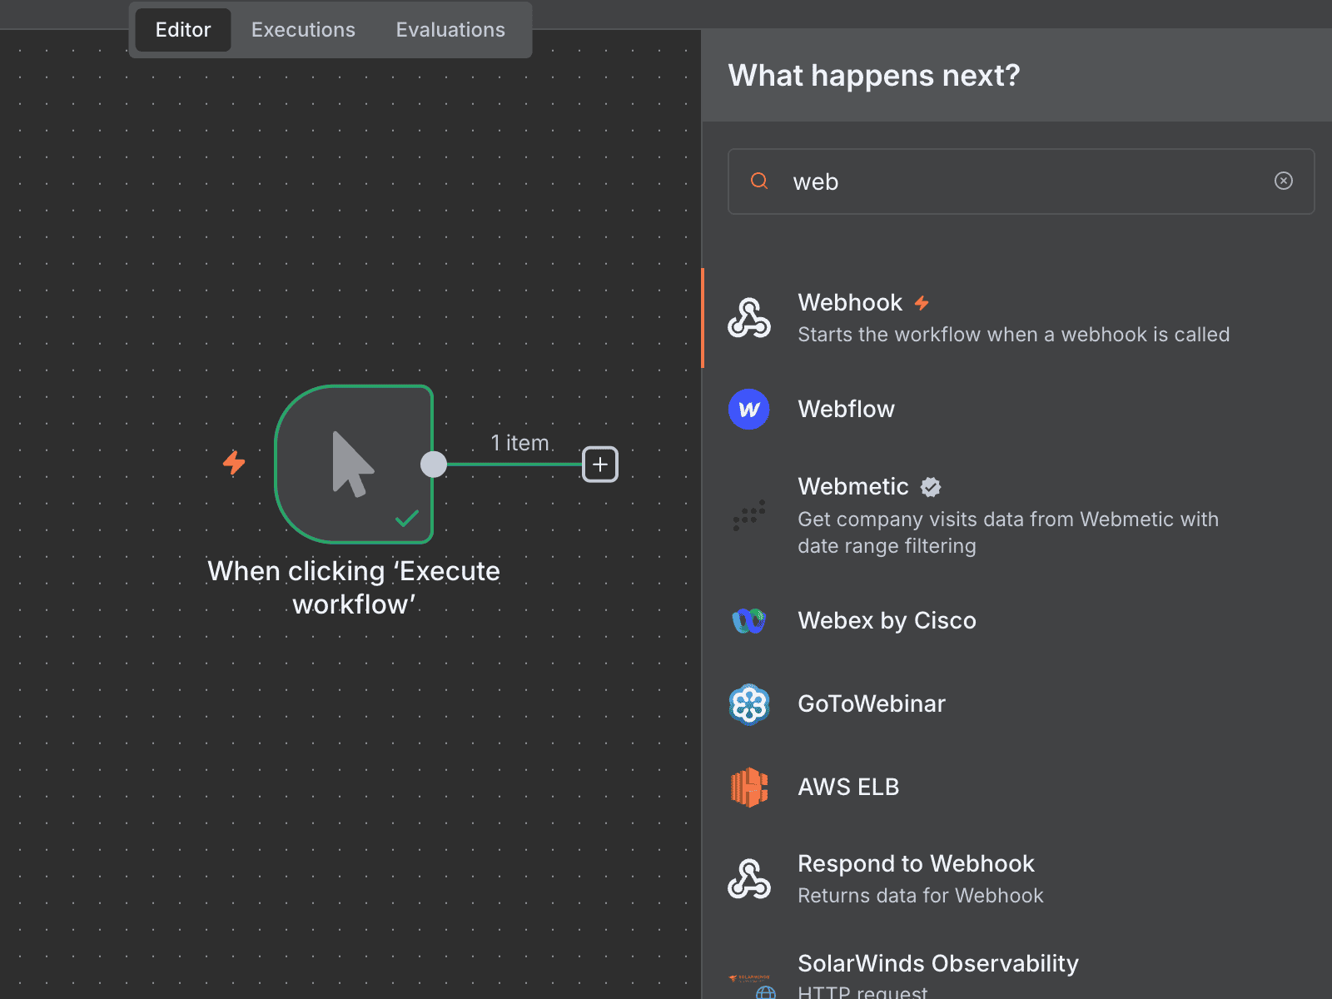
Task: Click the Webmetic dotted logo icon
Action: [x=748, y=515]
